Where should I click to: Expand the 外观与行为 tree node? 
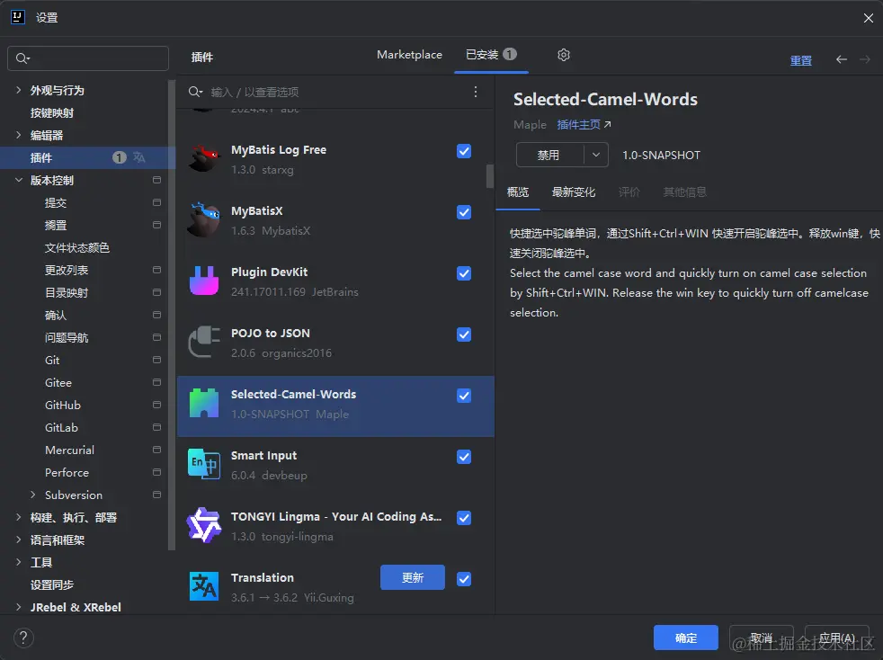pyautogui.click(x=19, y=90)
